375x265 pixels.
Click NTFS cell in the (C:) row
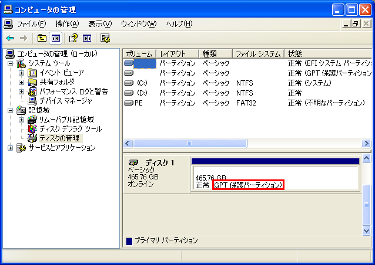pyautogui.click(x=245, y=83)
